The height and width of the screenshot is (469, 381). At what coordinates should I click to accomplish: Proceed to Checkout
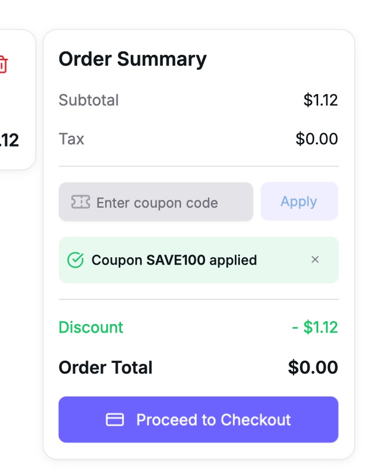[x=198, y=420]
